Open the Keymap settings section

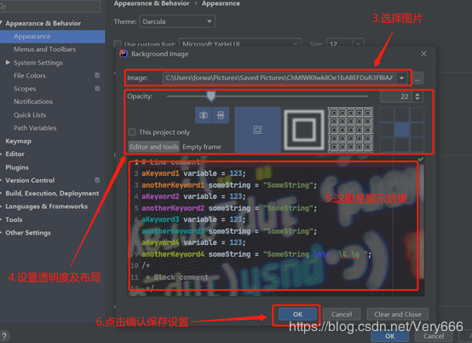tap(19, 141)
